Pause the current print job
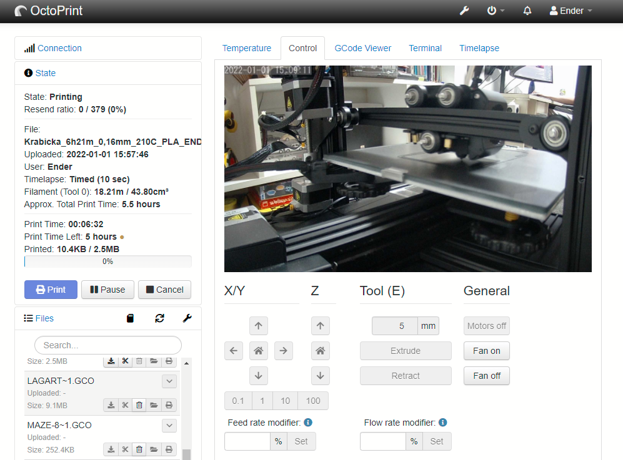The width and height of the screenshot is (623, 460). tap(107, 290)
